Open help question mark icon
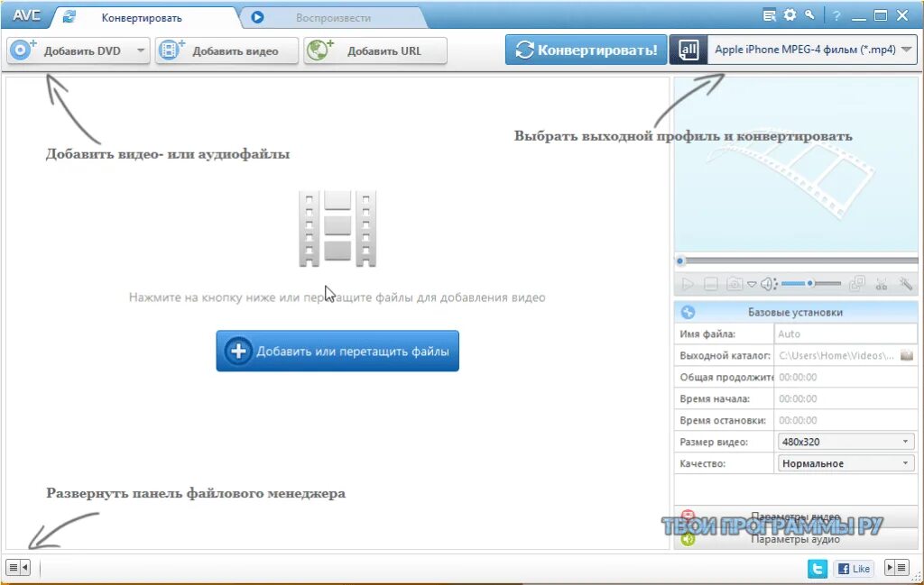The height and width of the screenshot is (585, 924). coord(836,16)
